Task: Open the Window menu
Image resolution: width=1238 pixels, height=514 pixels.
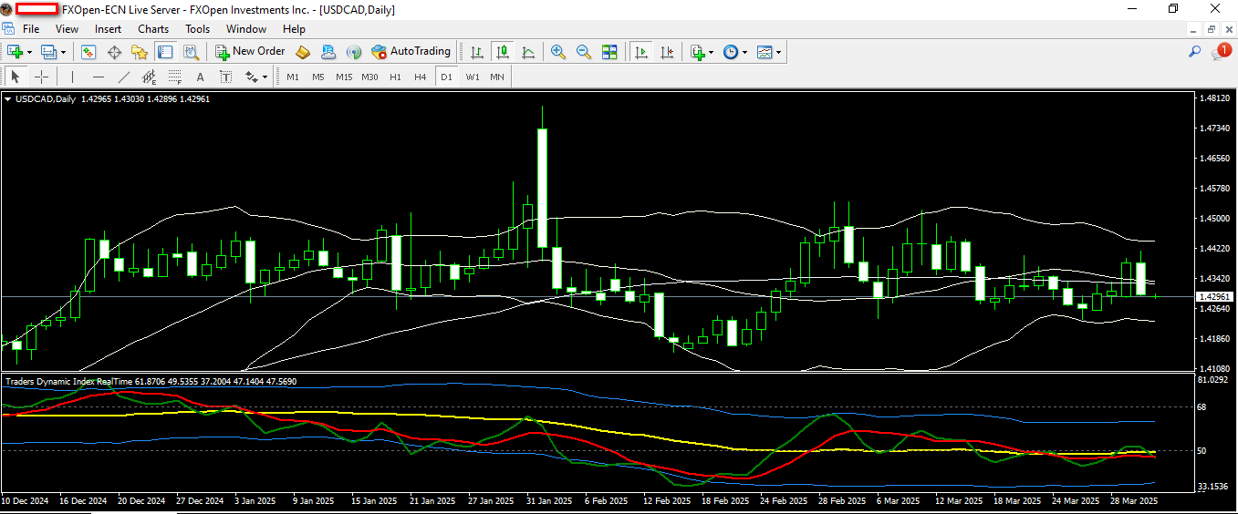Action: click(246, 29)
